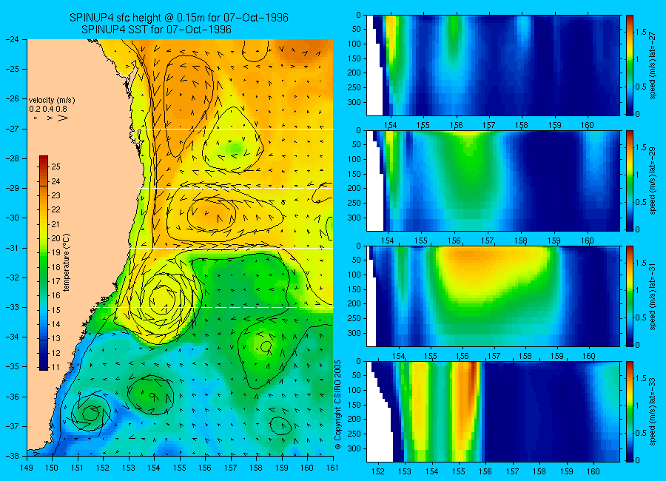Click the "speed (m/s) lat=-31" label
Screen dimensions: 666x481
pyautogui.click(x=653, y=296)
